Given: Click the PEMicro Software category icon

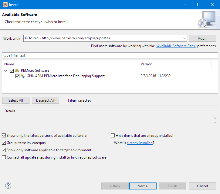Looking at the screenshot, I should tap(17, 71).
